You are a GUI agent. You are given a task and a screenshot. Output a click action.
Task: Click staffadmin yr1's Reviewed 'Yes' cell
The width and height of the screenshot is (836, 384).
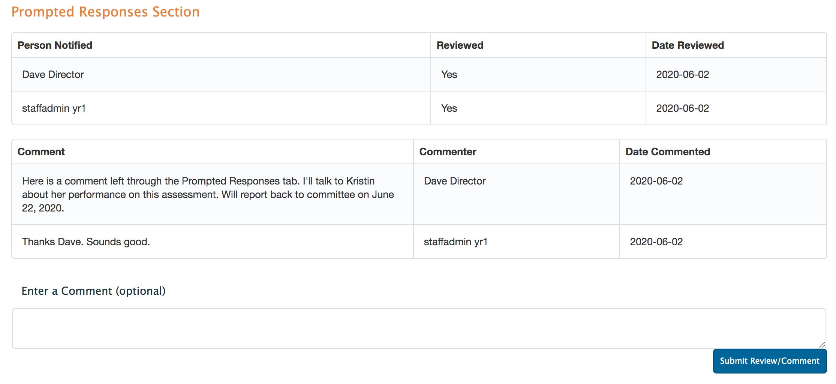pyautogui.click(x=449, y=108)
